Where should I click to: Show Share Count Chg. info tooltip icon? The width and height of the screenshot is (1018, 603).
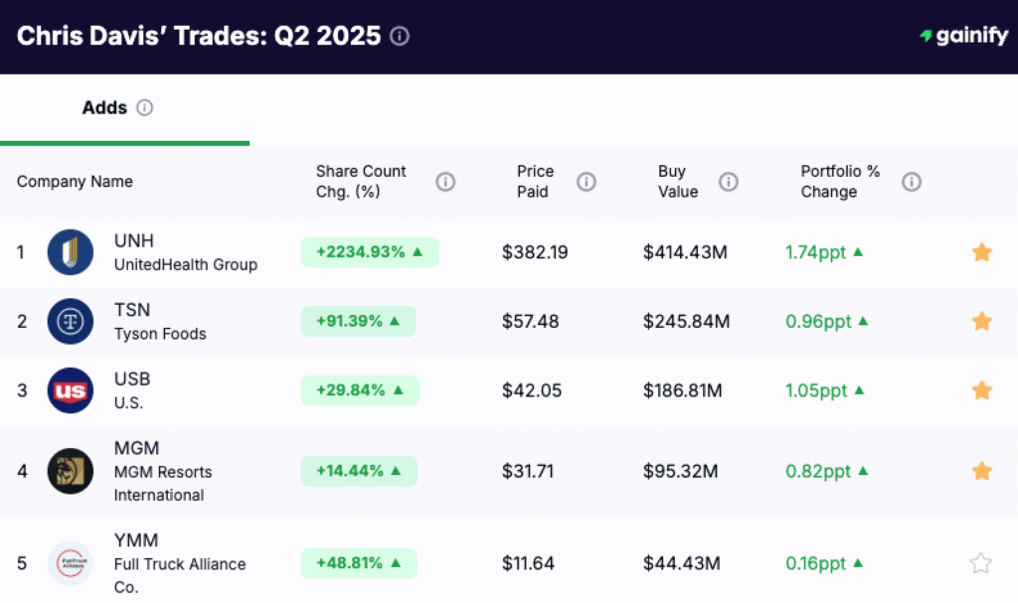[445, 182]
